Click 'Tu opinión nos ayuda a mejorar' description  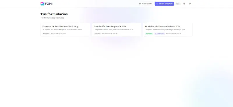coord(63,30)
